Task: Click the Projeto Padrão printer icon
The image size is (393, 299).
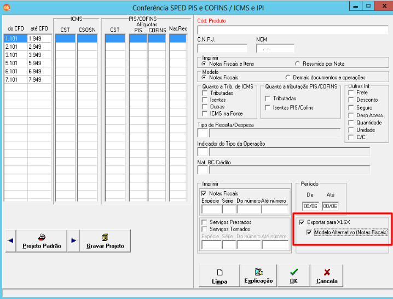Action: click(42, 237)
